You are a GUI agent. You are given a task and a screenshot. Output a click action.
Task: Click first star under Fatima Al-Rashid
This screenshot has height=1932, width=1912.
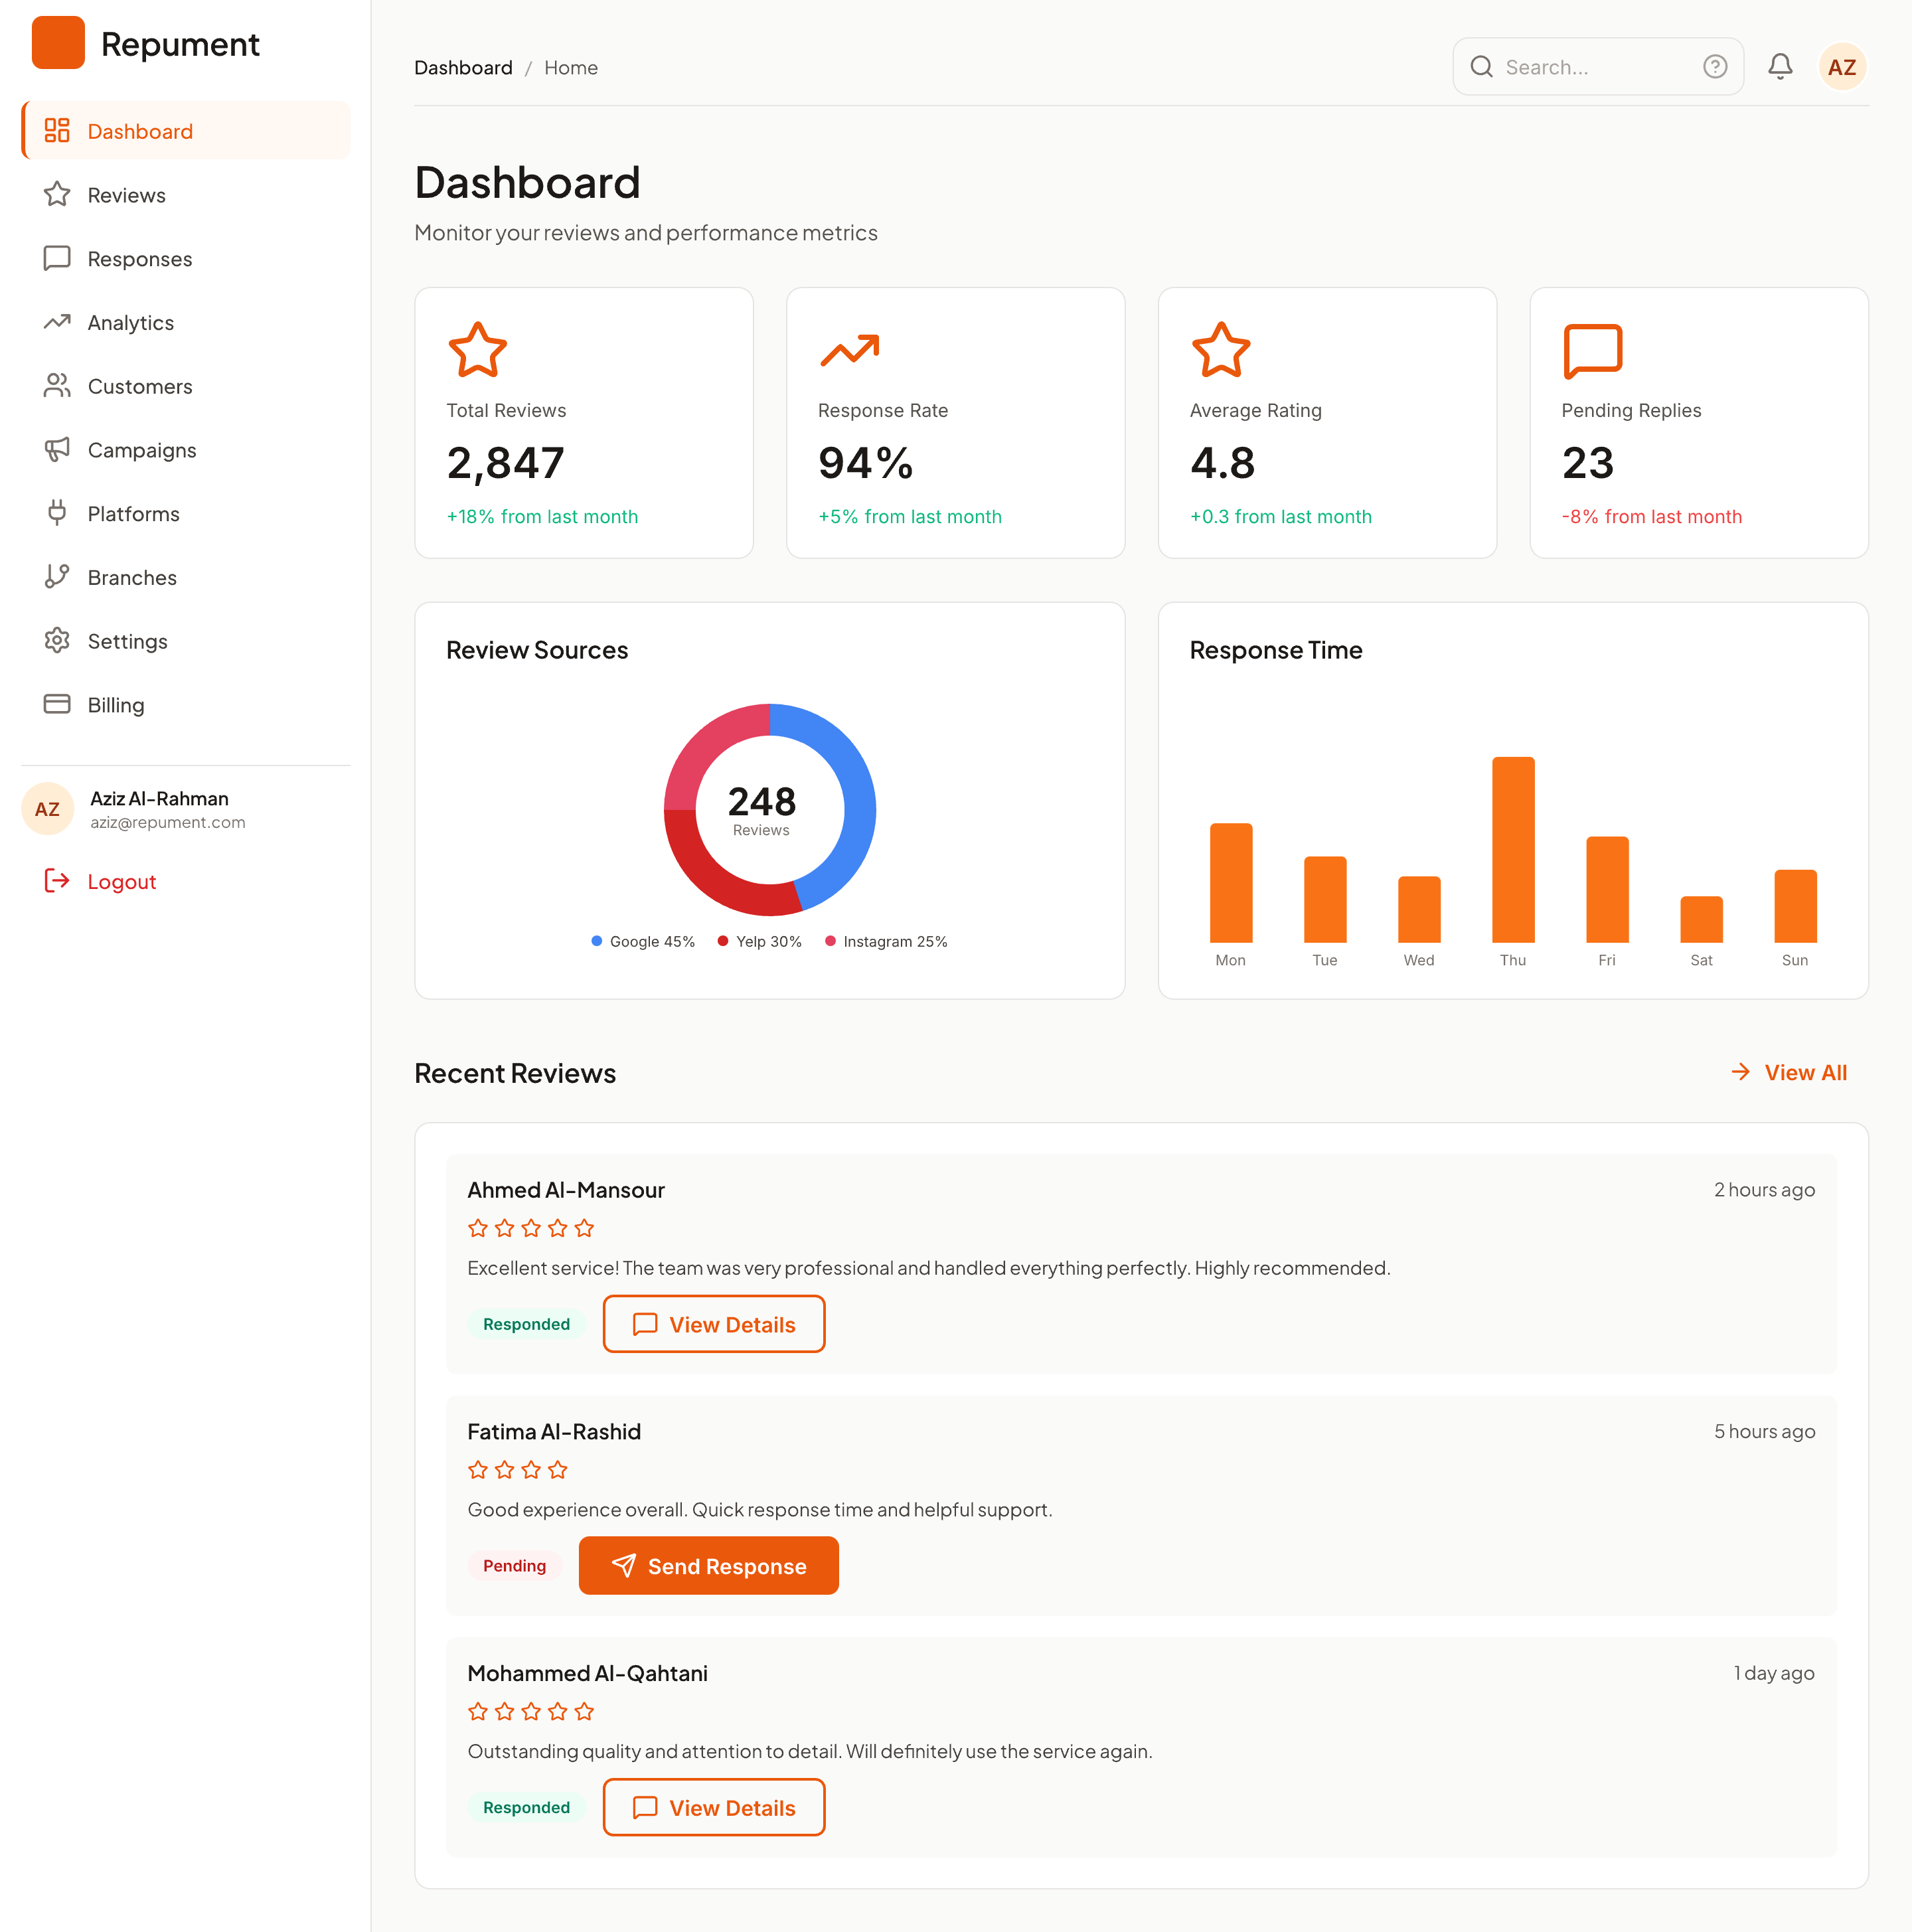(x=478, y=1470)
